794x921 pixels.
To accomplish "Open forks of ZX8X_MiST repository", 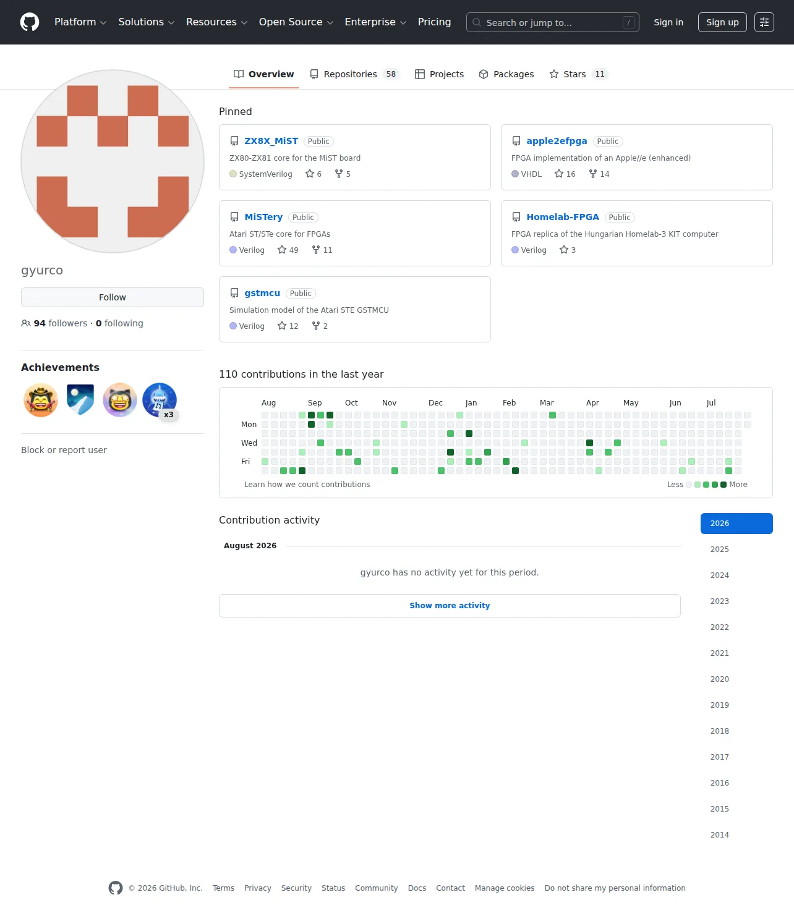I will tap(343, 174).
